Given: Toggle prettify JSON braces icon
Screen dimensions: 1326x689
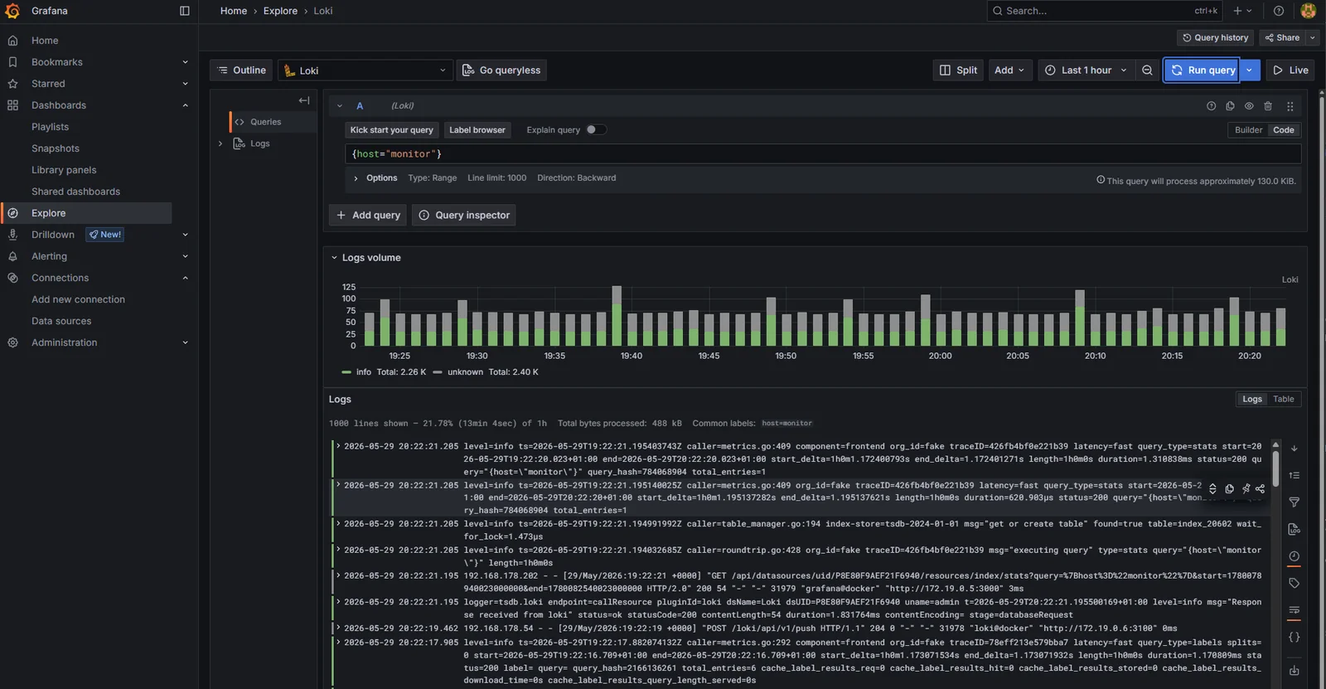Looking at the screenshot, I should pos(1294,637).
